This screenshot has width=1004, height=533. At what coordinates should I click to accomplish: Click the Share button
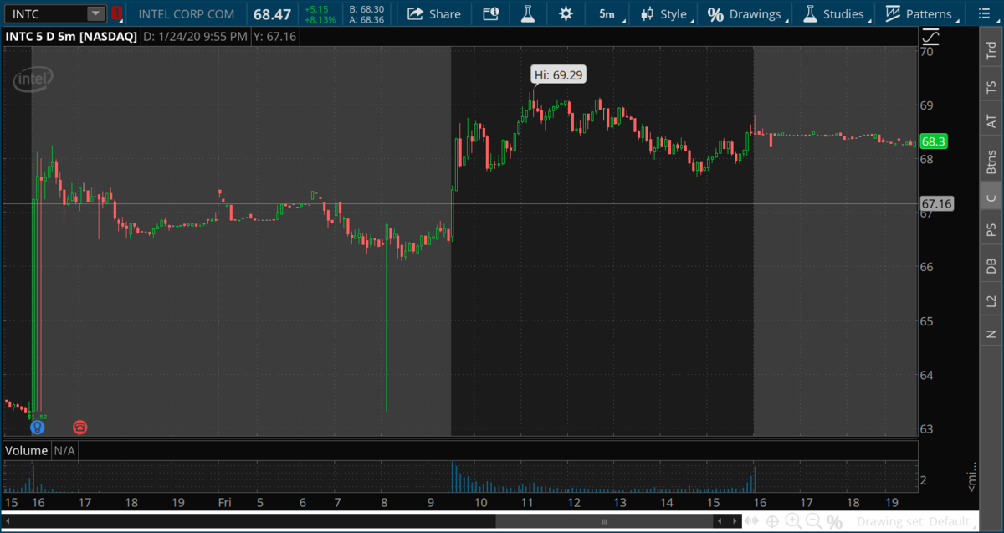pos(433,13)
